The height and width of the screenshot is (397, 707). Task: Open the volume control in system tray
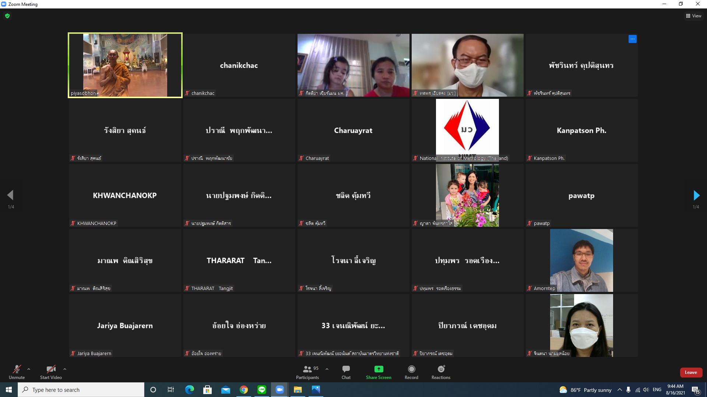[x=646, y=390]
